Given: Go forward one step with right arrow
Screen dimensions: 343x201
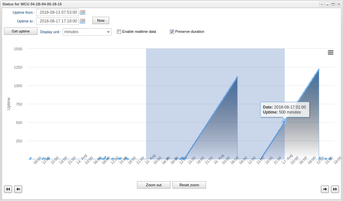Looking at the screenshot, I should click(x=325, y=189).
